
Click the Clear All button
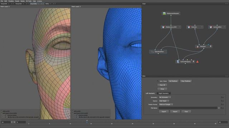click(162, 85)
